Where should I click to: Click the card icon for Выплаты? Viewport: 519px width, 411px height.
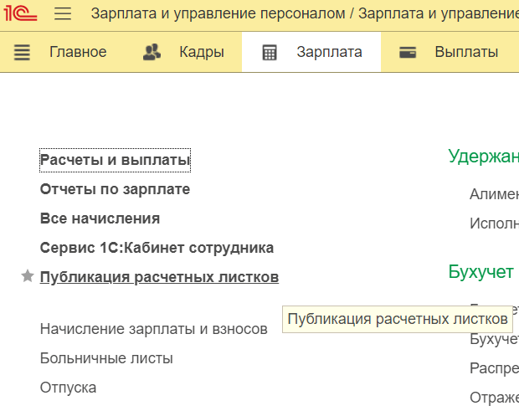tap(408, 52)
